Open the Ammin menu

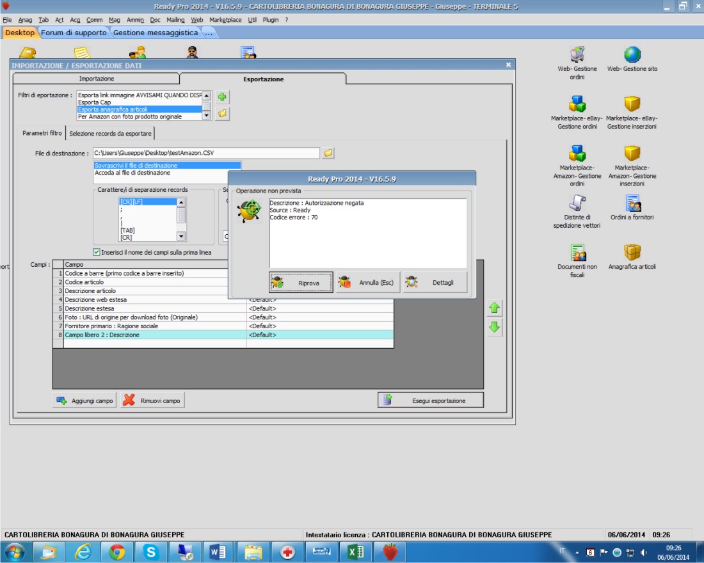point(135,20)
